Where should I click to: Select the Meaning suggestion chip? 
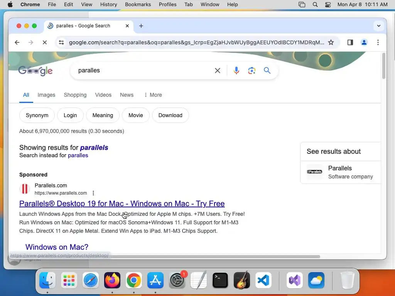[103, 115]
